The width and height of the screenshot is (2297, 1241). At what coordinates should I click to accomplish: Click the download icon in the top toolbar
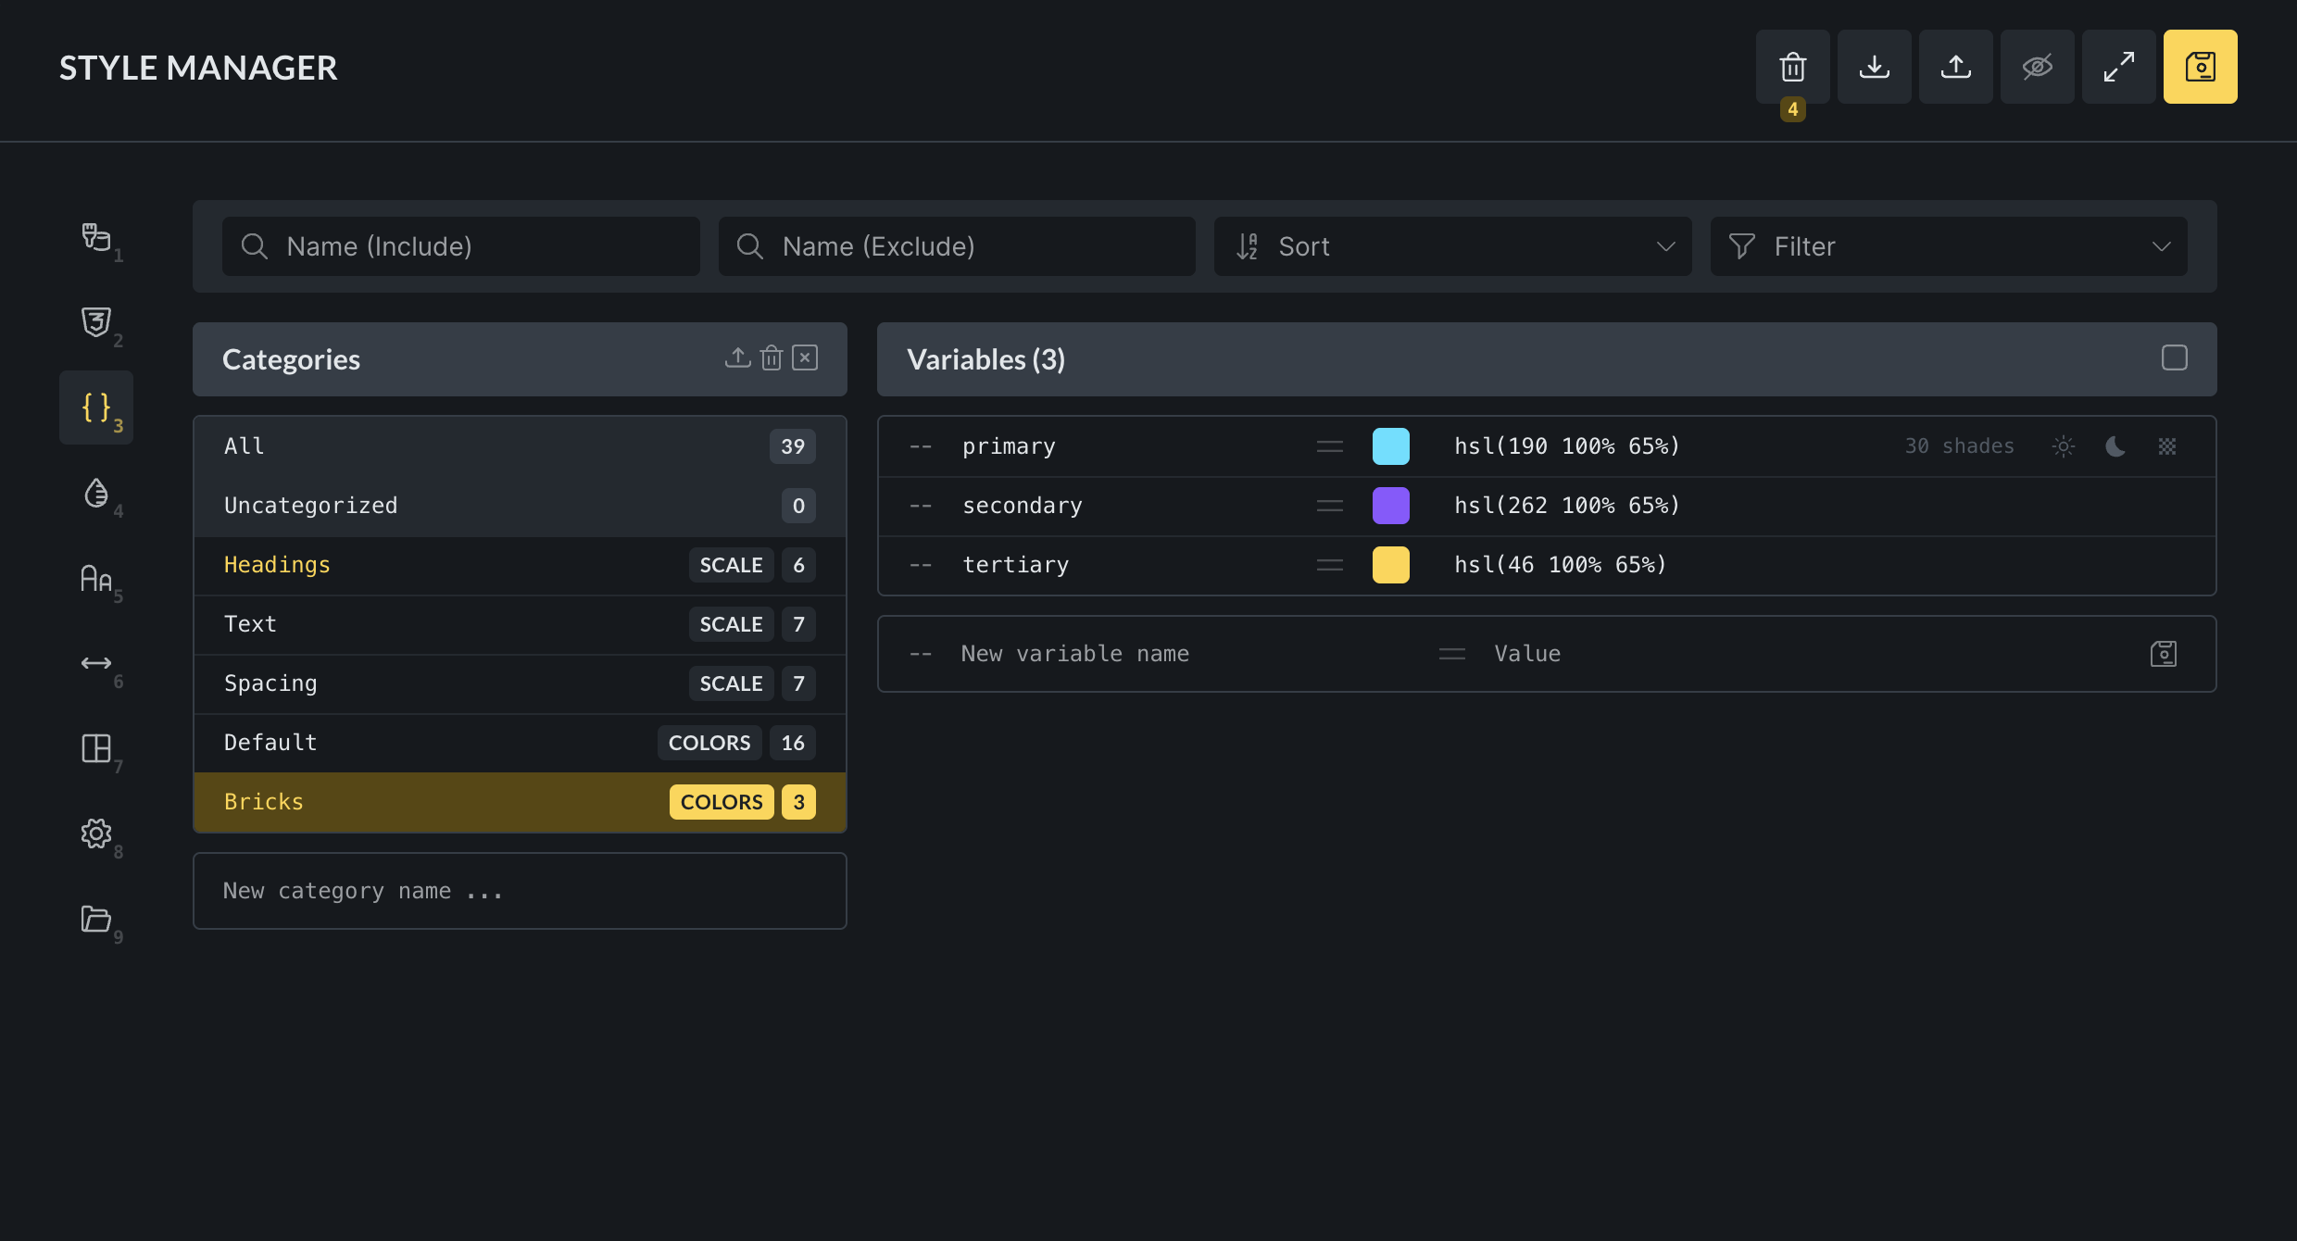click(x=1874, y=67)
